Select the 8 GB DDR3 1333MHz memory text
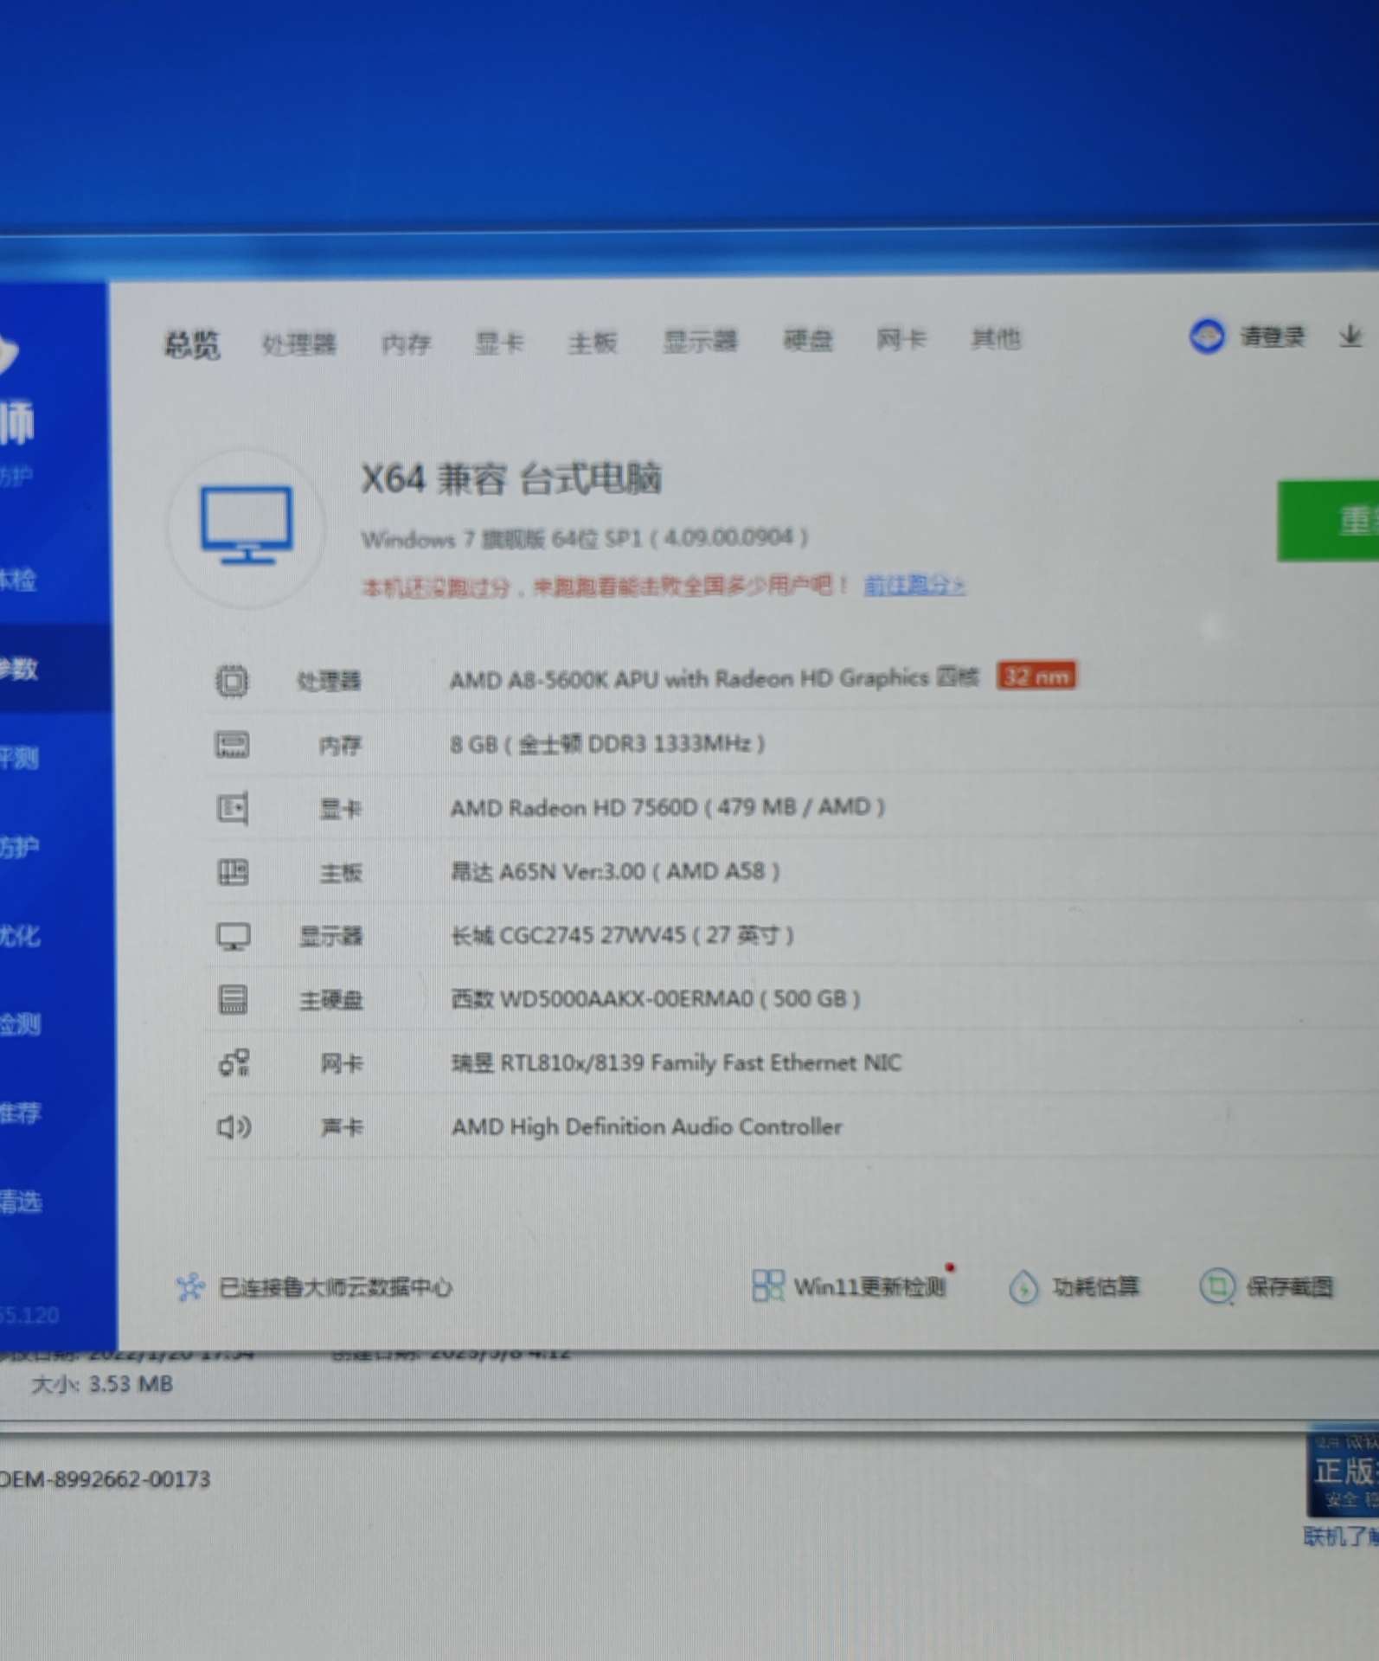The width and height of the screenshot is (1379, 1661). tap(607, 743)
